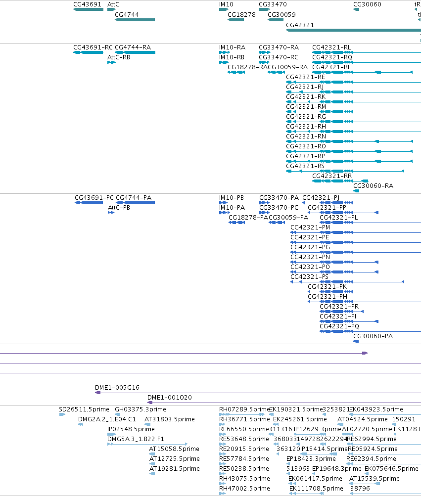Viewport: 421px width, 496px height.
Task: Select the IP02548.5prime EST label
Action: 131,429
